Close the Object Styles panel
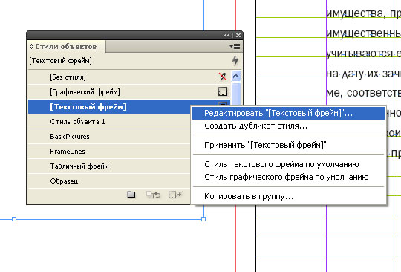This screenshot has height=272, width=401. click(238, 36)
